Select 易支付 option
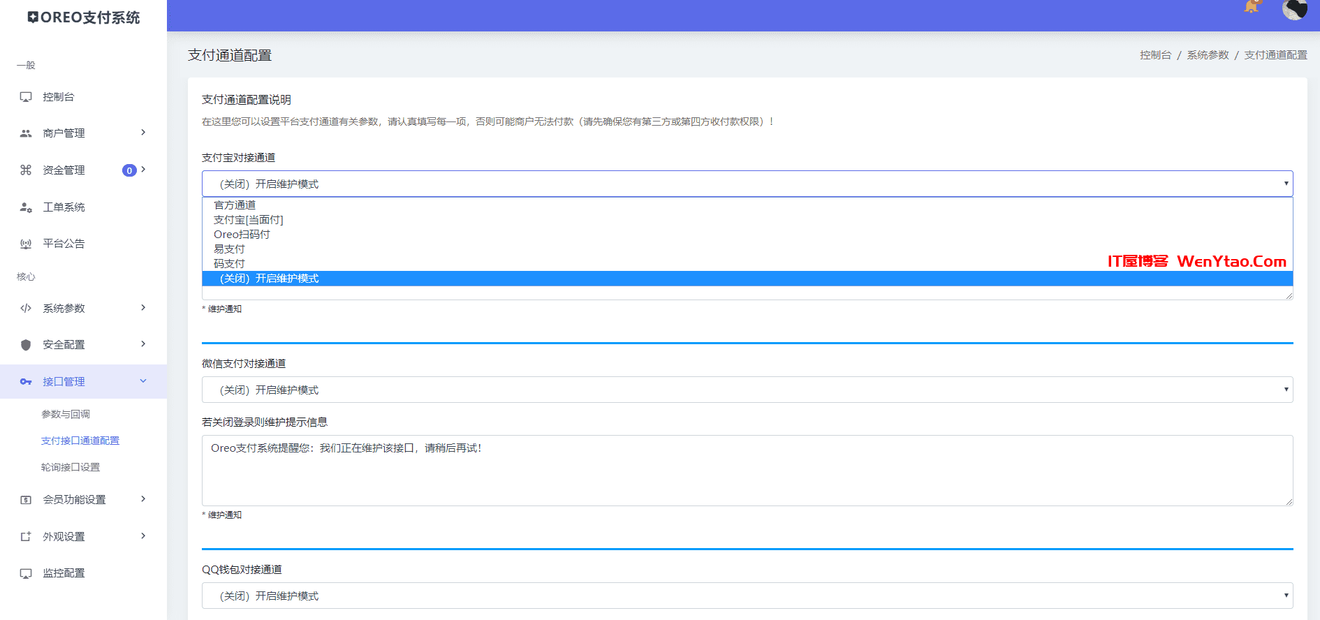1320x620 pixels. pyautogui.click(x=747, y=249)
